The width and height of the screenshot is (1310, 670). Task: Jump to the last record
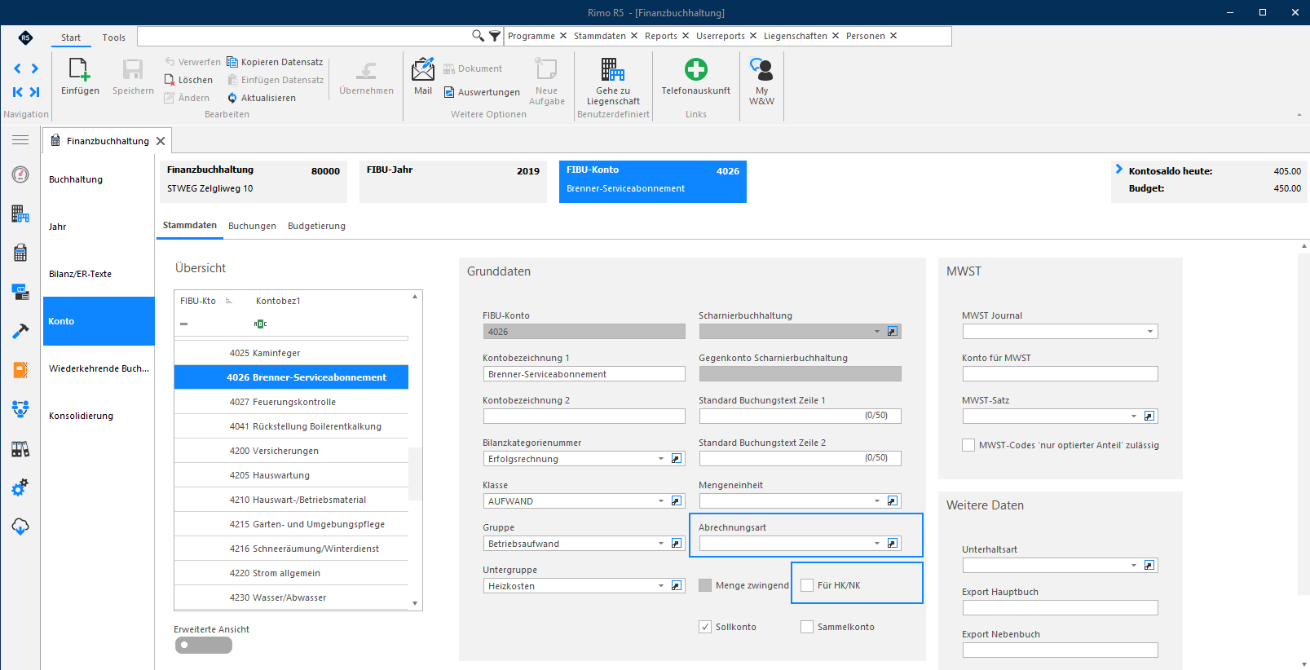35,92
